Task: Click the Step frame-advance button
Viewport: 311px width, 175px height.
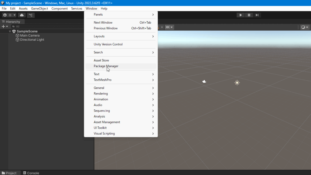Action: pos(257,15)
